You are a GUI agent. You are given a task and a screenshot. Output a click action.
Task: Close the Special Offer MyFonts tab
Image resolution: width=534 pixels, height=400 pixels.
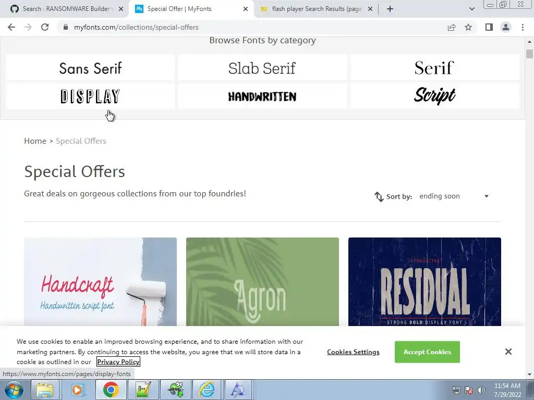point(246,9)
